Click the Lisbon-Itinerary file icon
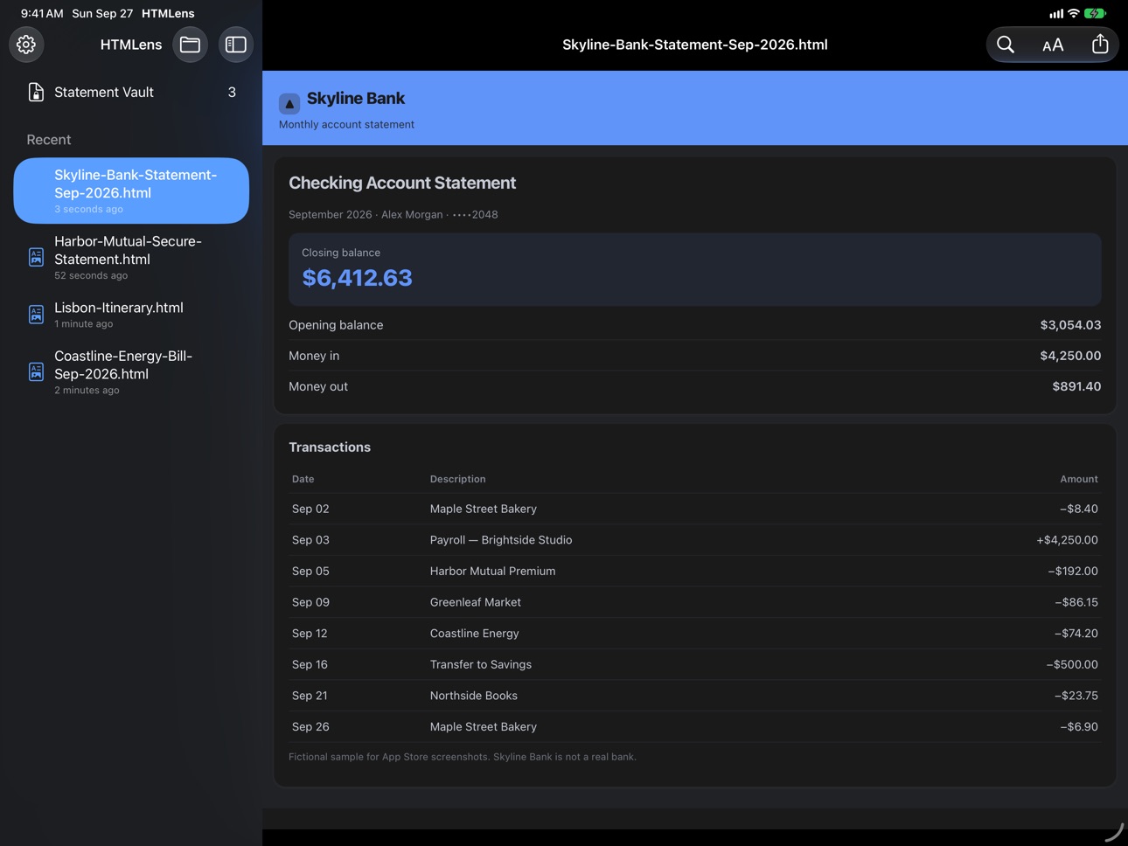 [x=36, y=315]
